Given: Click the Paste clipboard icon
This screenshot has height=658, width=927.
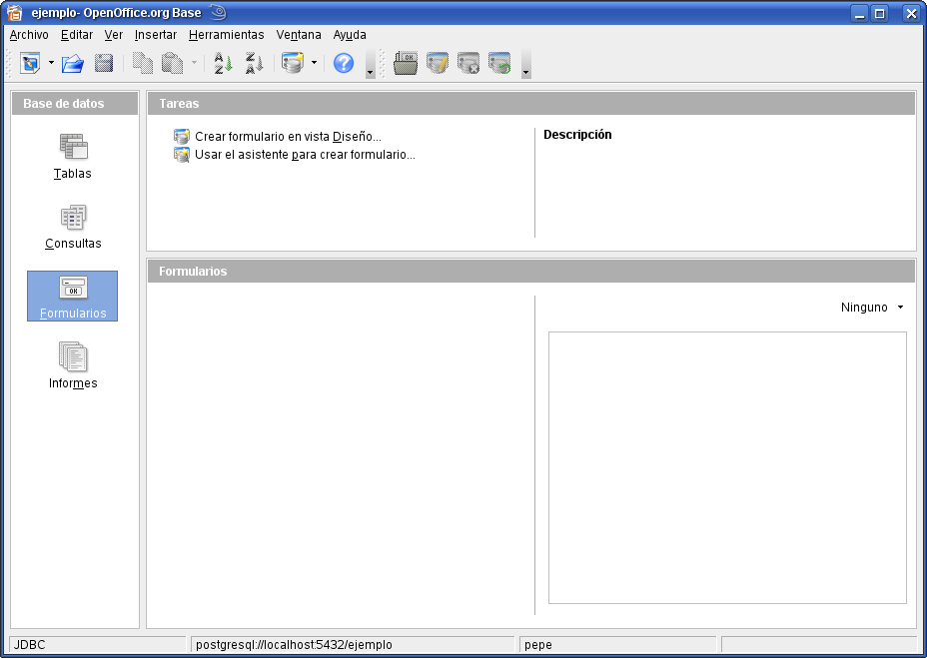Looking at the screenshot, I should [172, 63].
